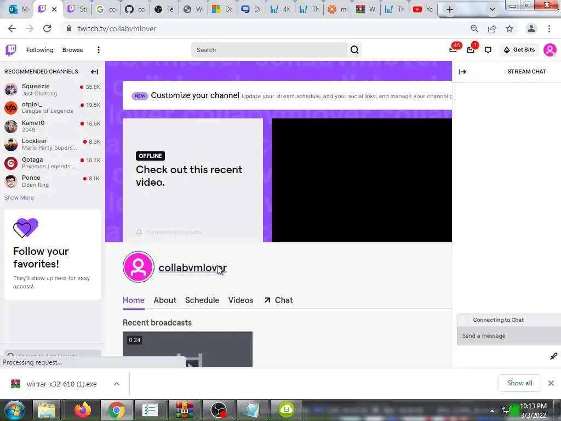Click Gotaga's red spiral avatar

(11, 163)
